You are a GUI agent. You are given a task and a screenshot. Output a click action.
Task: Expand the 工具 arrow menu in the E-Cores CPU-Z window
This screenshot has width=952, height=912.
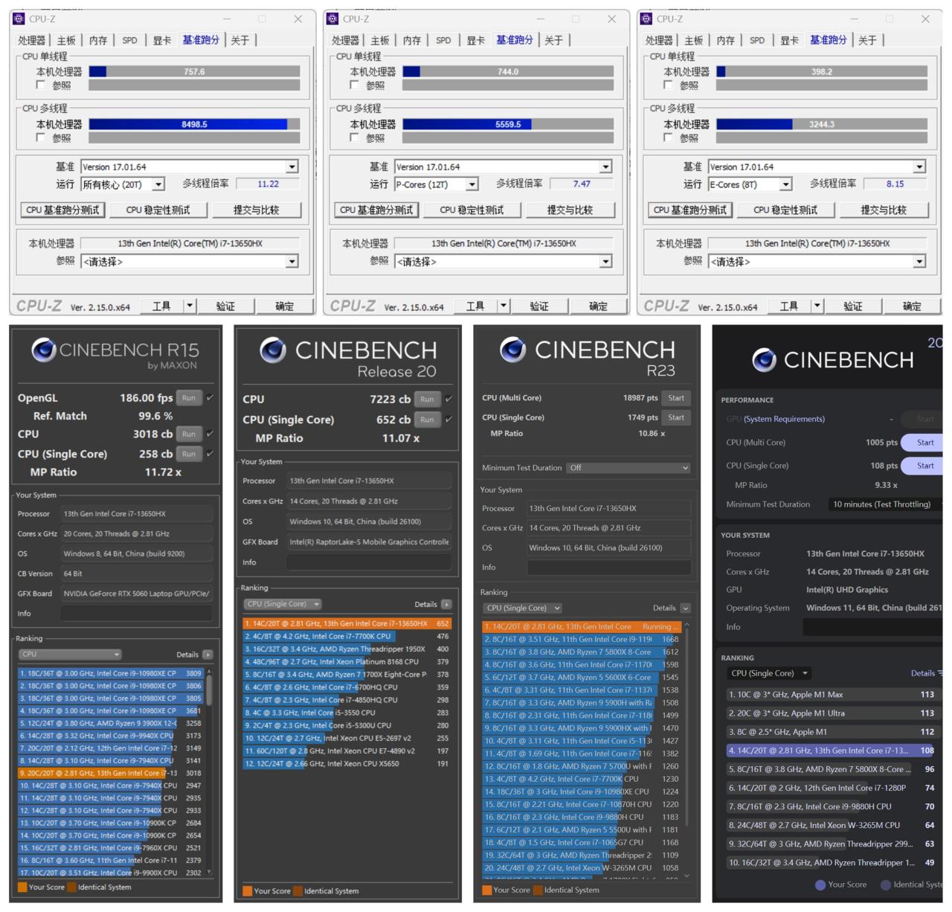click(x=817, y=305)
